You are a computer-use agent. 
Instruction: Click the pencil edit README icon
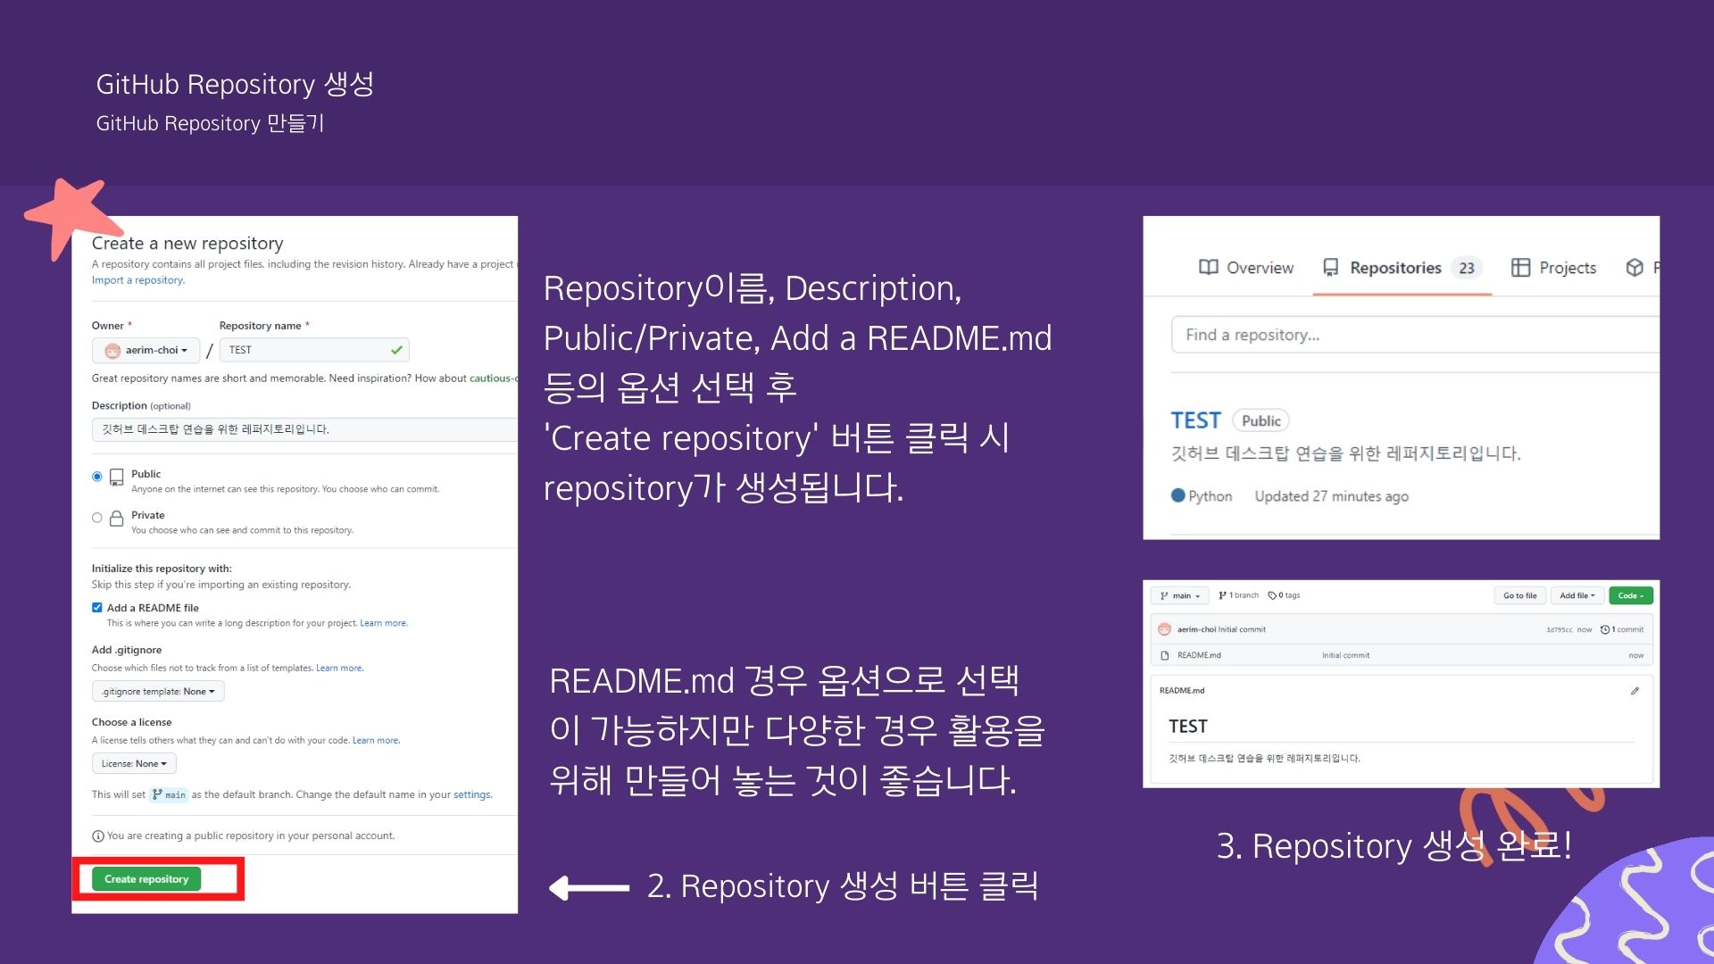click(1635, 691)
